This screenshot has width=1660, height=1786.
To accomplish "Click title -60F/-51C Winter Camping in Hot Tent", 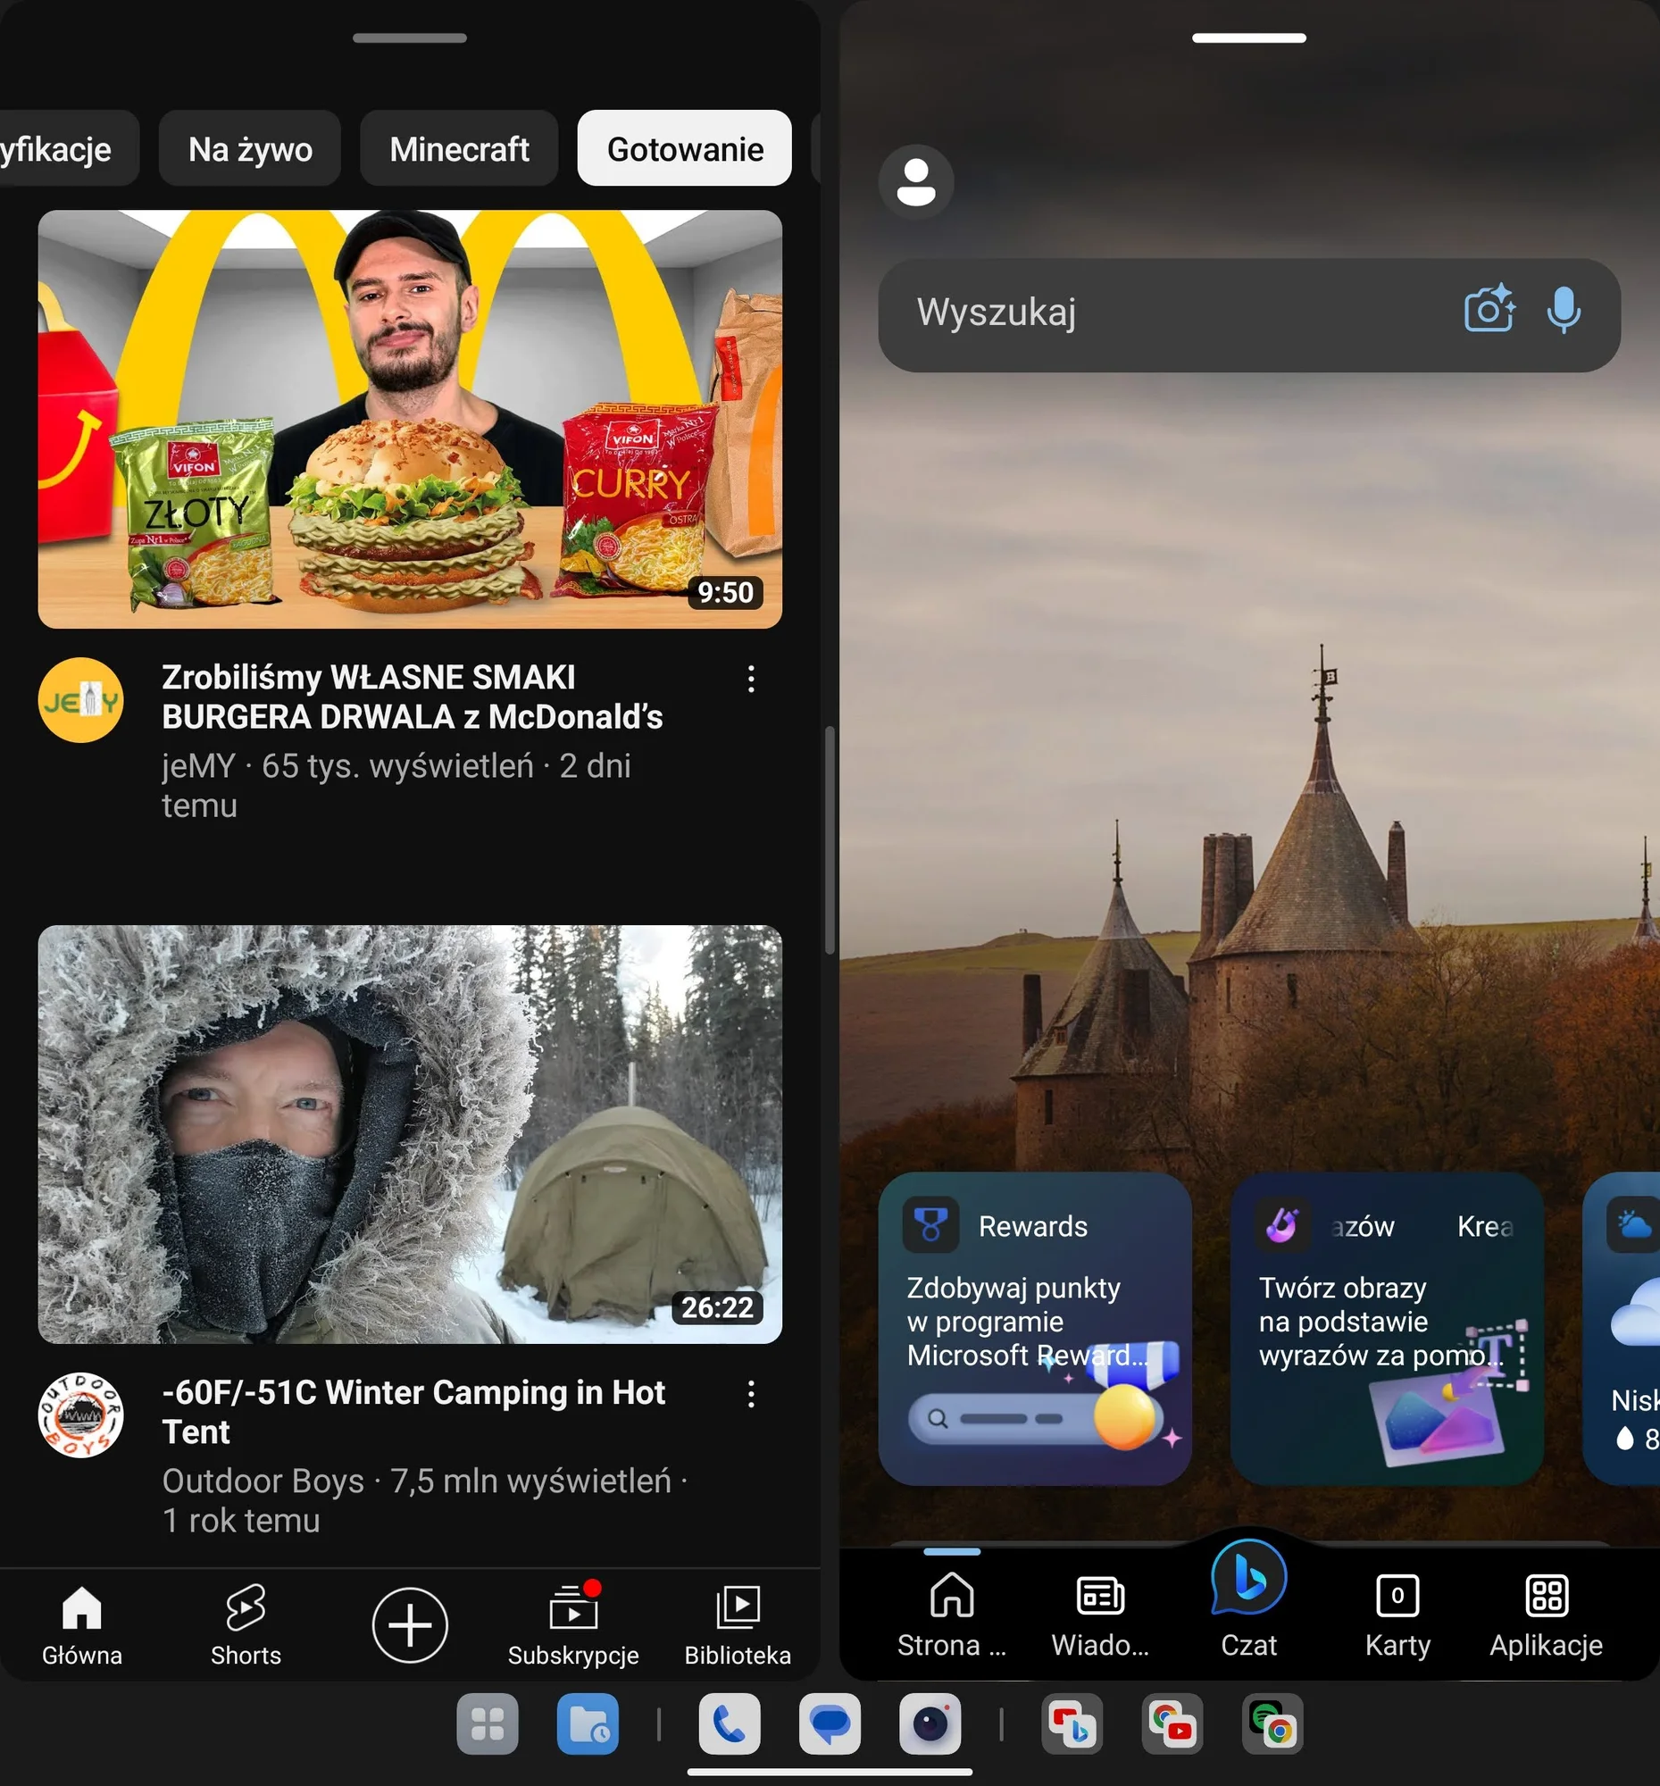I will coord(413,1411).
